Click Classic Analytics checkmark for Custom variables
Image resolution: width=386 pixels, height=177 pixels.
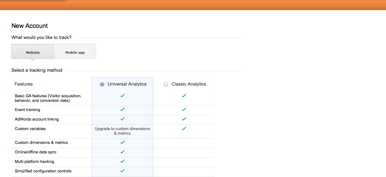click(x=184, y=129)
